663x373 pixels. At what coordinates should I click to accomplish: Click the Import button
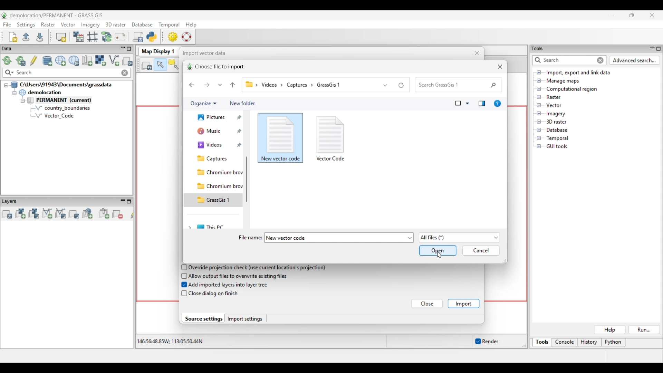pyautogui.click(x=463, y=304)
